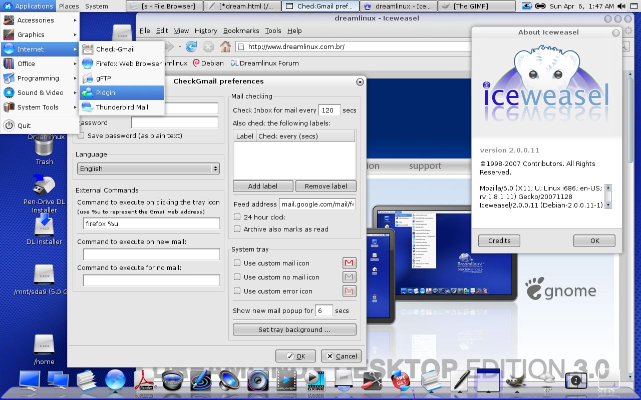Launch gFTP from the Internet submenu
The width and height of the screenshot is (641, 400).
[x=122, y=78]
